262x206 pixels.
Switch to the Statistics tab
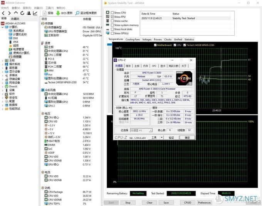pos(189,40)
